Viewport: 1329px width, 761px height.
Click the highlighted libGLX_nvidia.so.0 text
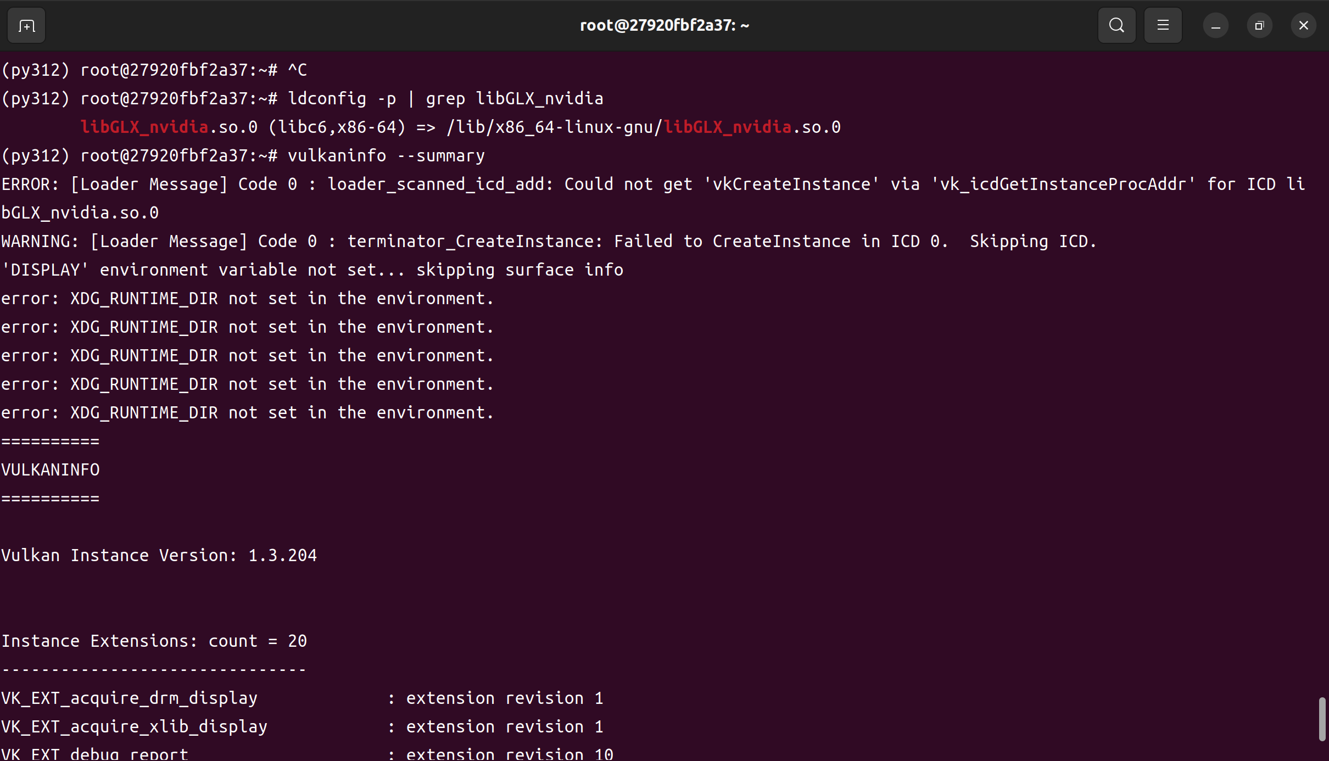tap(144, 127)
